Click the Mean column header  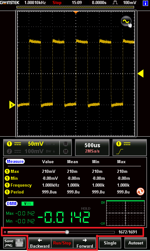coord(72,162)
